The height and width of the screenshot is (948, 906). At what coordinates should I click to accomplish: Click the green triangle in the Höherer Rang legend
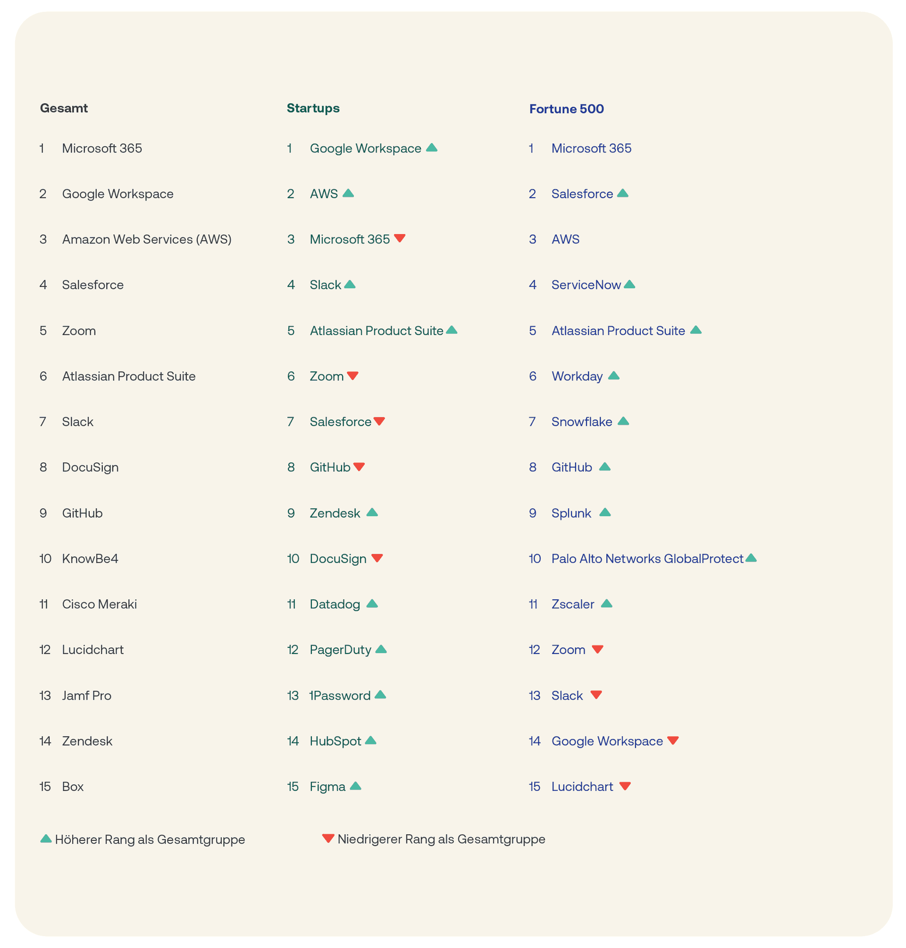(46, 839)
